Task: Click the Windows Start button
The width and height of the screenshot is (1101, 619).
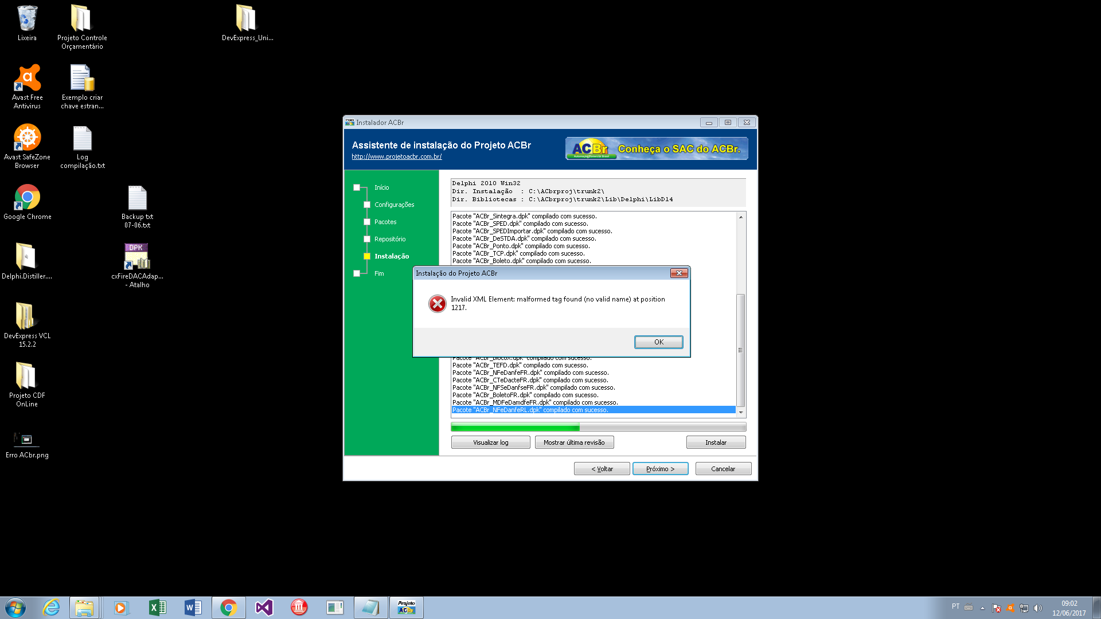Action: tap(15, 608)
